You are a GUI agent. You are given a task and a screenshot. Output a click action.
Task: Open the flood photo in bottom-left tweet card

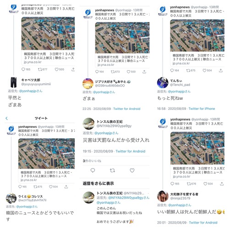pos(47,153)
